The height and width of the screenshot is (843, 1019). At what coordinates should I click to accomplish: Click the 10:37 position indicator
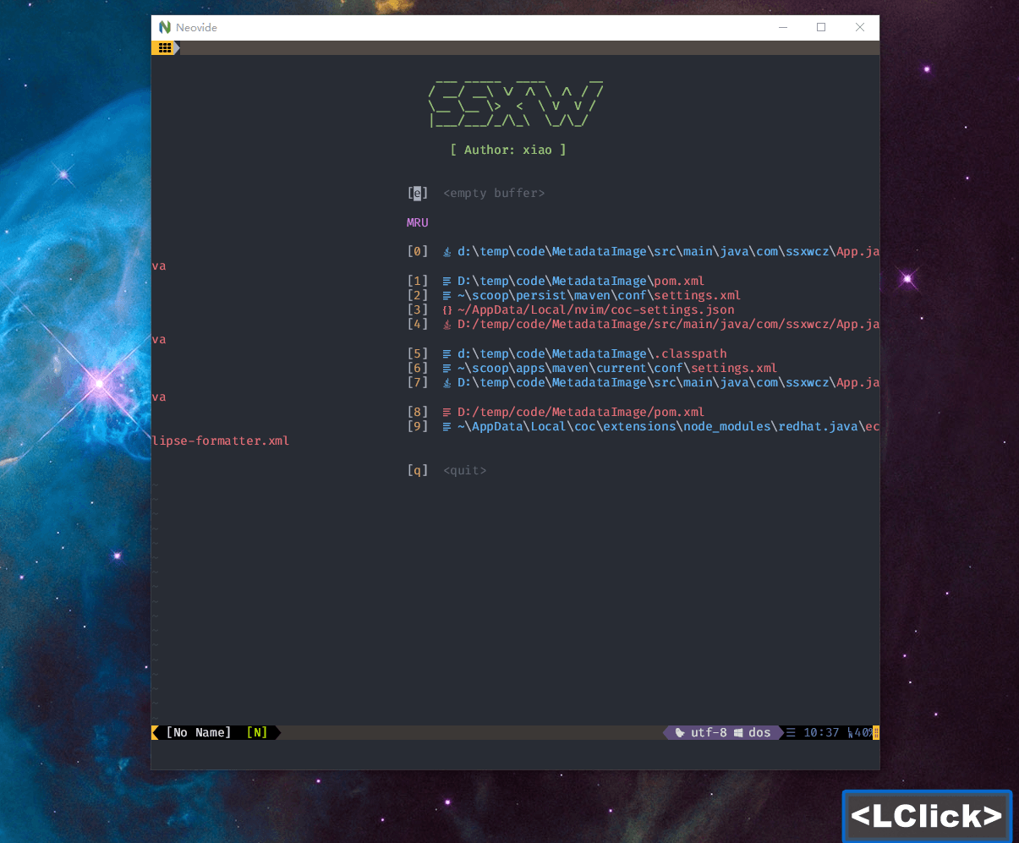pos(821,733)
